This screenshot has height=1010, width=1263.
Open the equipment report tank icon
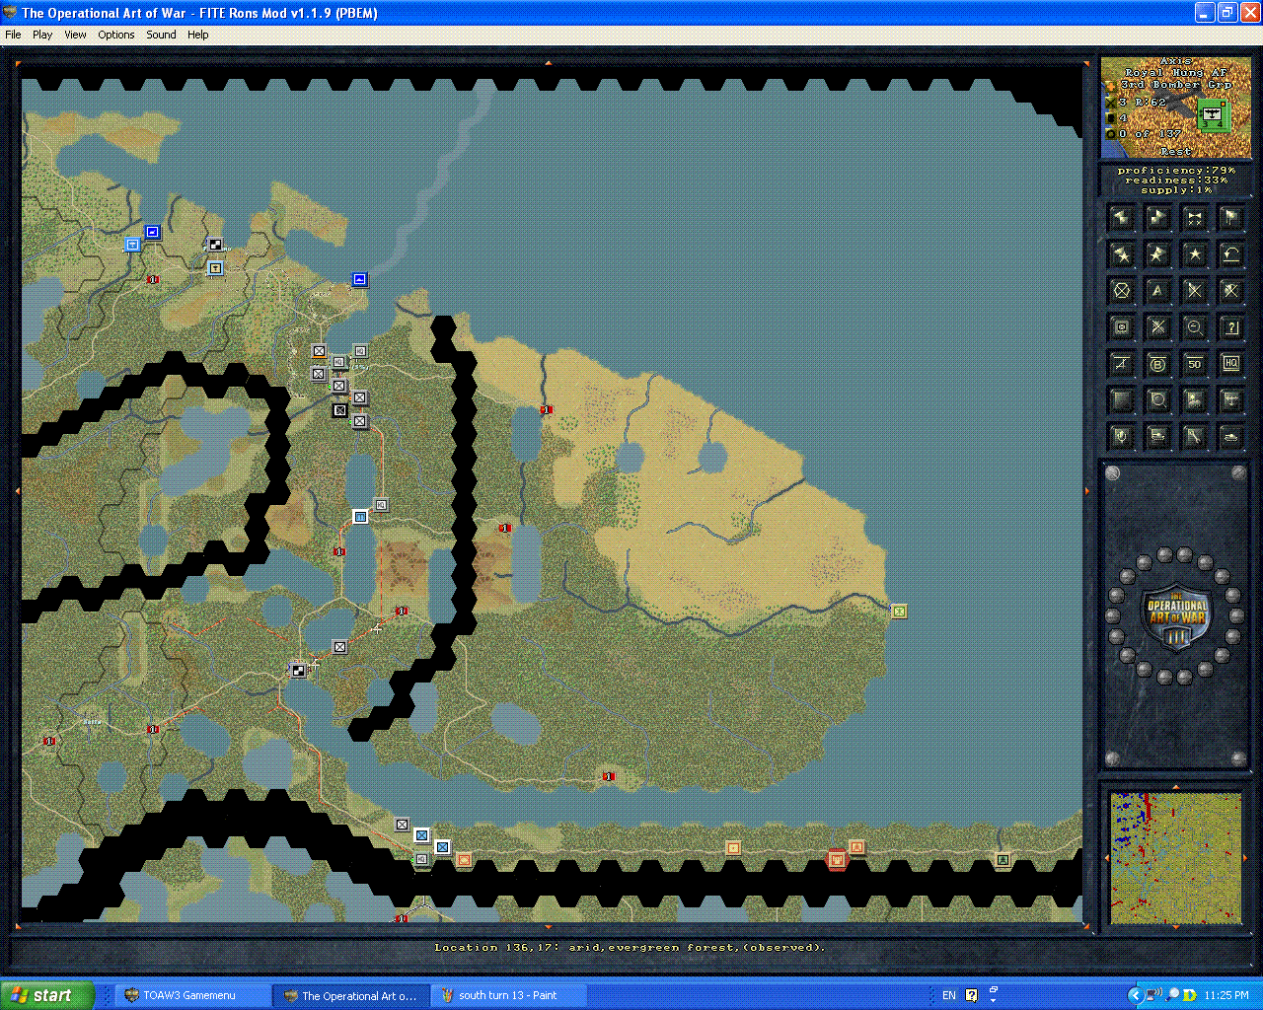pyautogui.click(x=1230, y=436)
